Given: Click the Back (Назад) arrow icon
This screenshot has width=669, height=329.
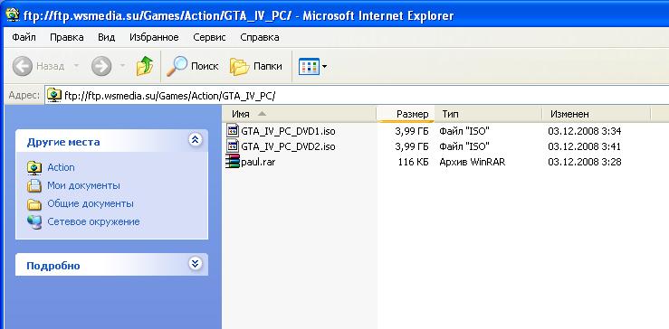Looking at the screenshot, I should tap(23, 67).
